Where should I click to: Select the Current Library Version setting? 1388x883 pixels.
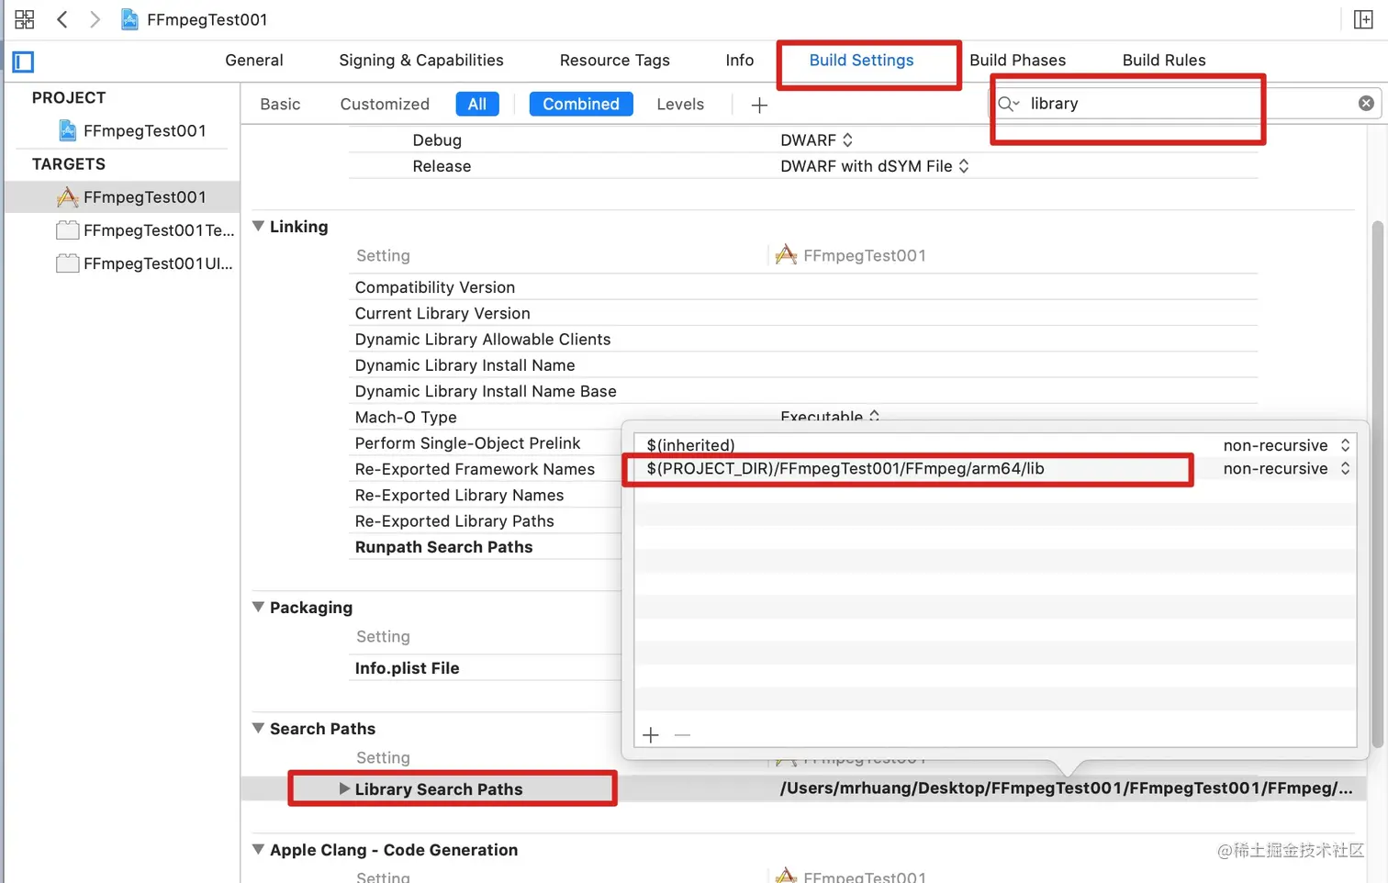[442, 313]
